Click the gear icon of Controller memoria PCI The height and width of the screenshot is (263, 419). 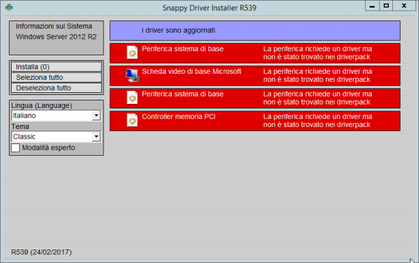tap(132, 120)
